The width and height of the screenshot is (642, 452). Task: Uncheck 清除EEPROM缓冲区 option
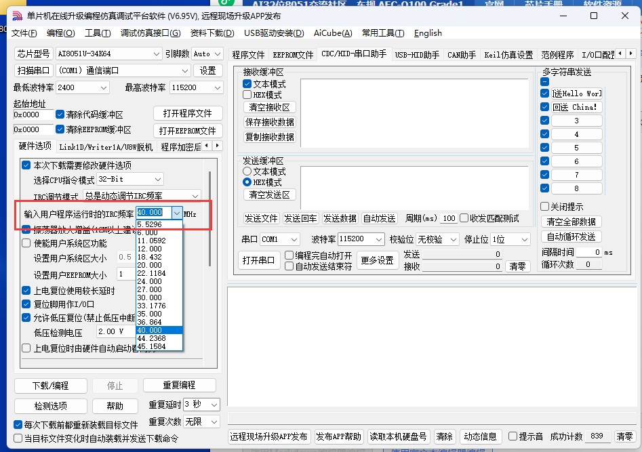click(60, 129)
